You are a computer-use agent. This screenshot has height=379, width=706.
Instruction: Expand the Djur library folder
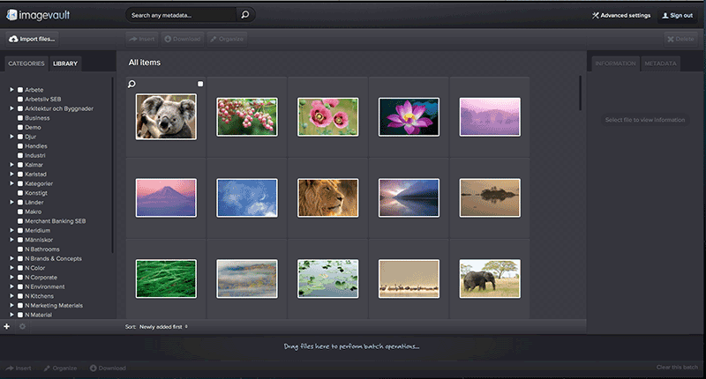click(x=11, y=137)
